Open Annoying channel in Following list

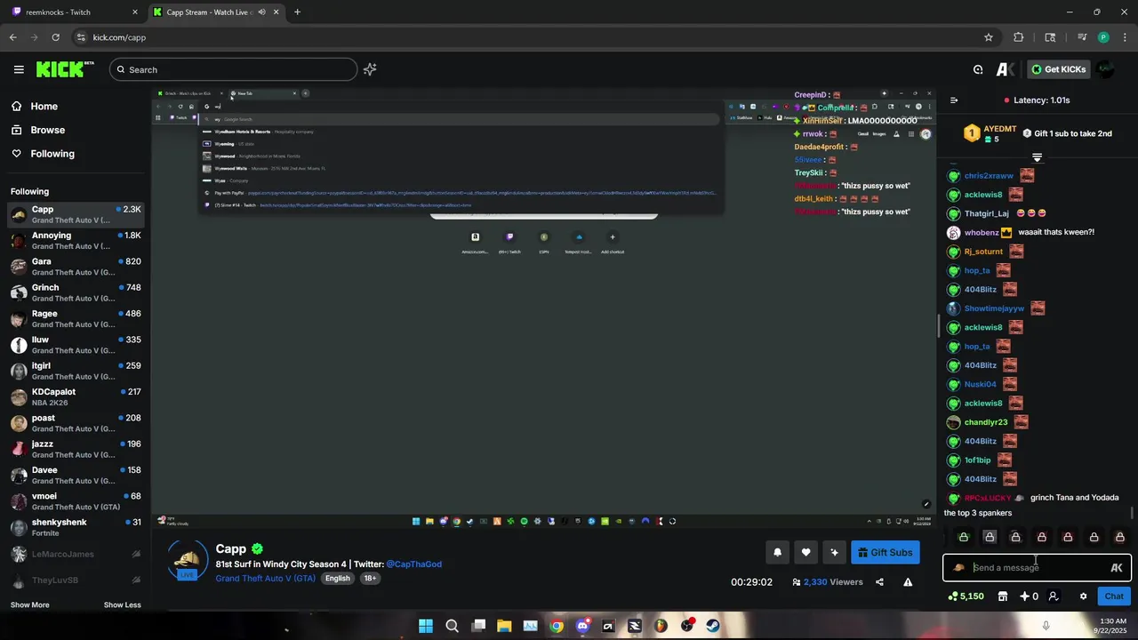click(x=76, y=240)
